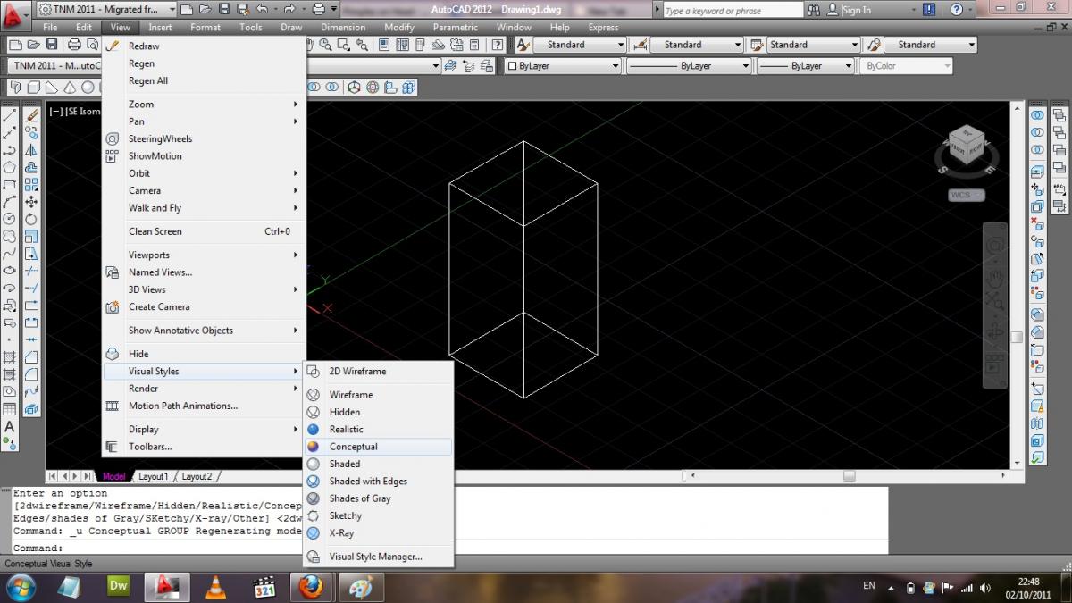
Task: Select the Ellipse draw tool
Action: [x=9, y=271]
